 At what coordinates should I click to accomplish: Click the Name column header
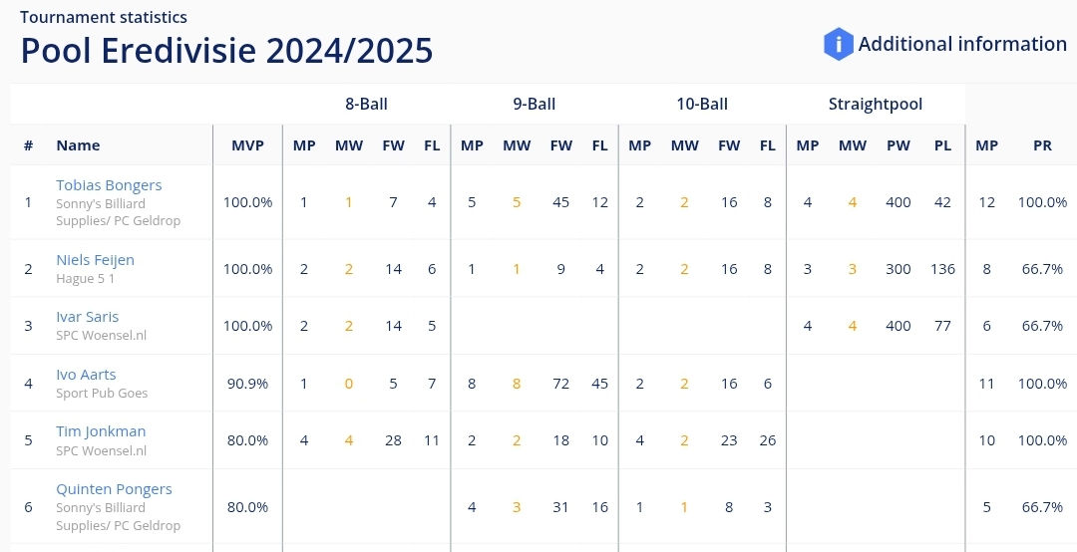(79, 145)
